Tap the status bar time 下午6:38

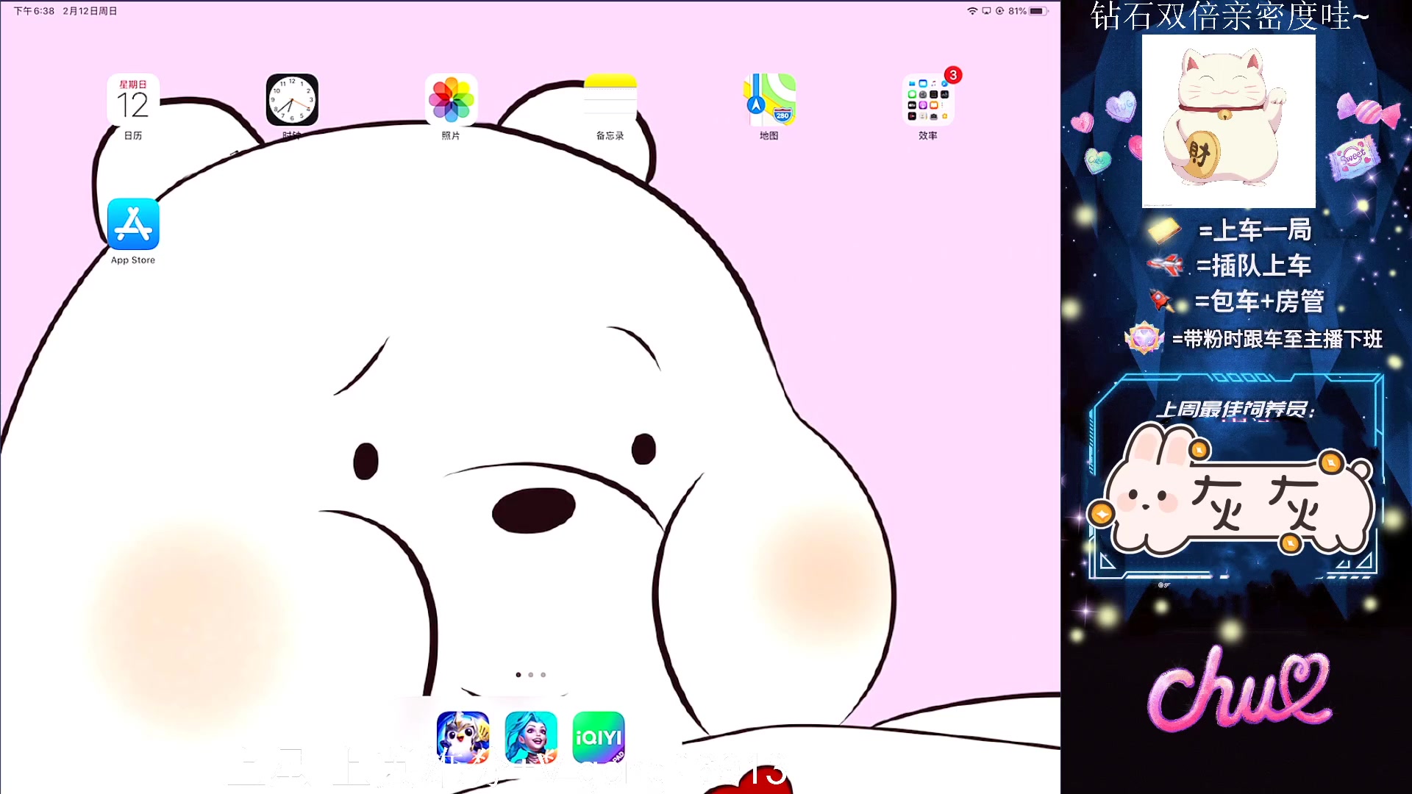click(34, 11)
